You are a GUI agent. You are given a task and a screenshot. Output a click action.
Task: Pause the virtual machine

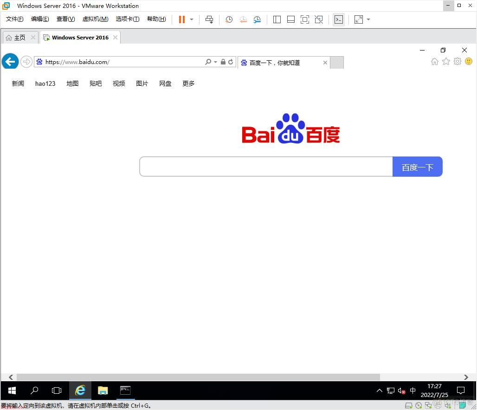point(181,19)
